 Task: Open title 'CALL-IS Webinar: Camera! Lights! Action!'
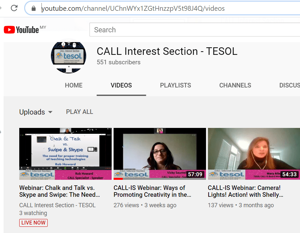(245, 191)
